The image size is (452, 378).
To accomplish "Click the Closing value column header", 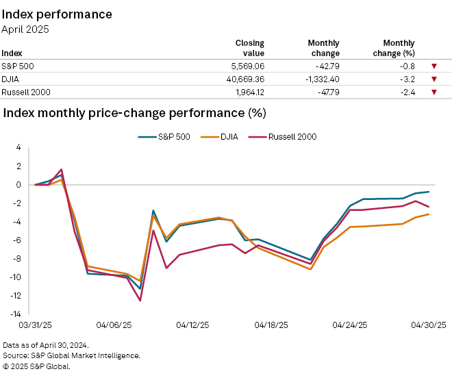I will (x=249, y=48).
